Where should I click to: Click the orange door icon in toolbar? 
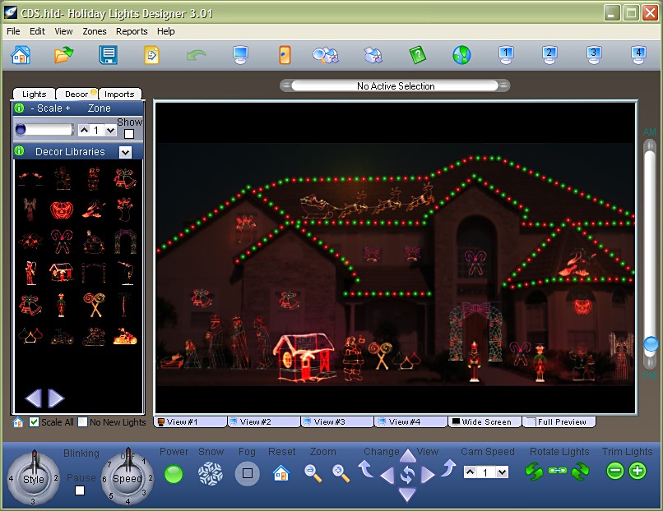[x=285, y=55]
